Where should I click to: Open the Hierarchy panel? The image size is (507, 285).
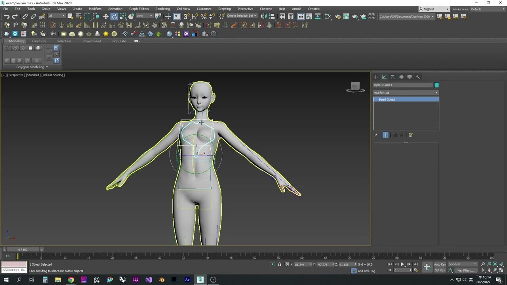click(393, 77)
